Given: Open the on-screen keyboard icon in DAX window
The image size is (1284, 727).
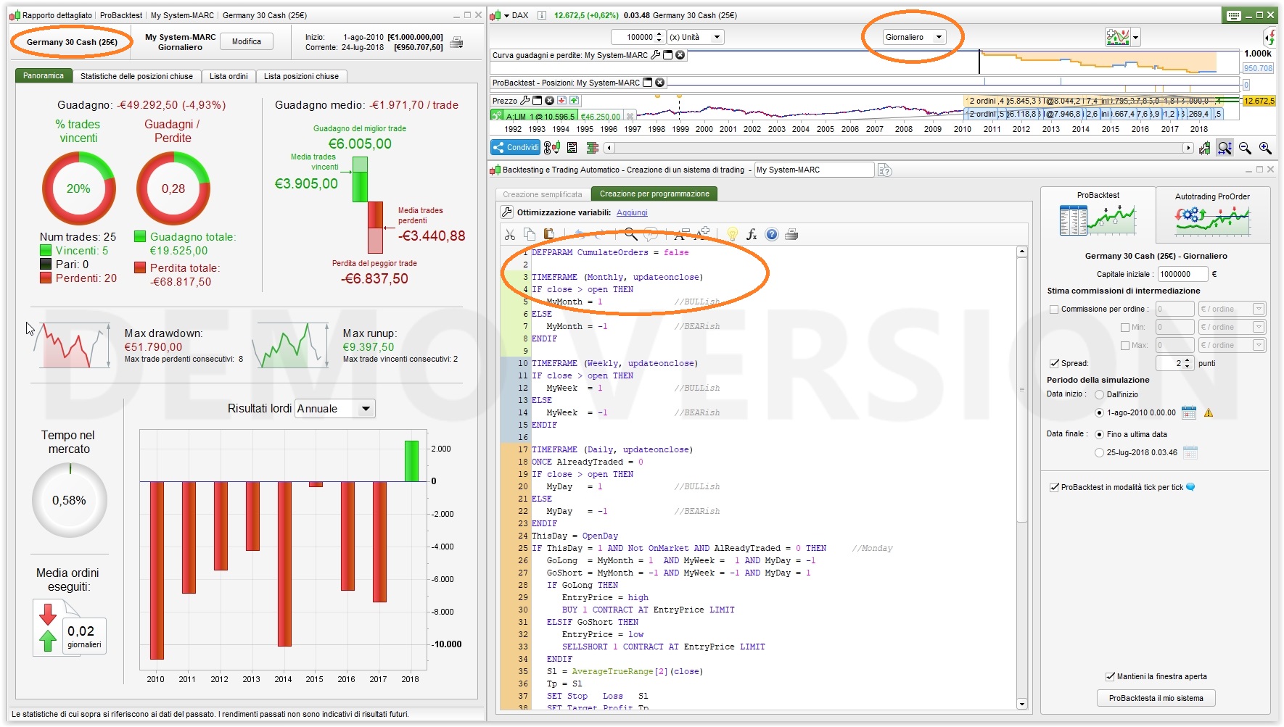Looking at the screenshot, I should click(1234, 15).
